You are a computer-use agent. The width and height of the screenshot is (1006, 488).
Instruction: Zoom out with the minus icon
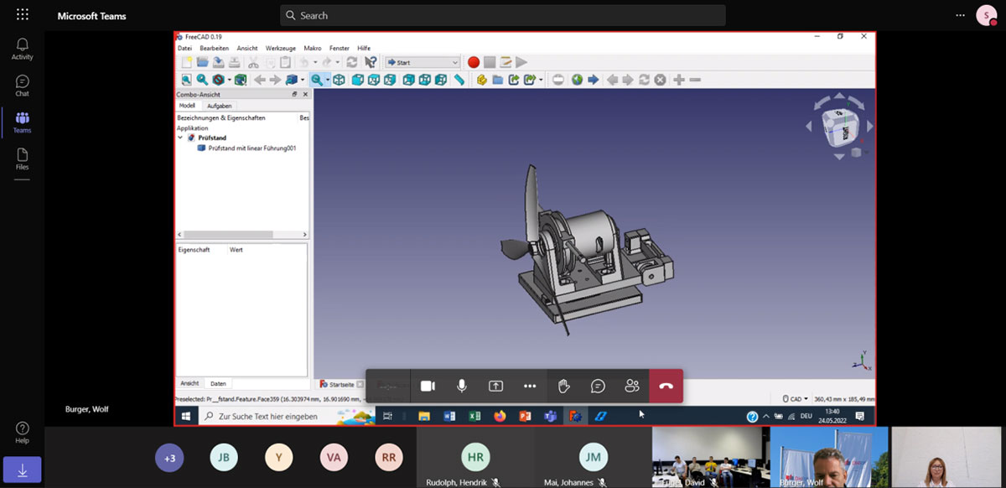695,80
